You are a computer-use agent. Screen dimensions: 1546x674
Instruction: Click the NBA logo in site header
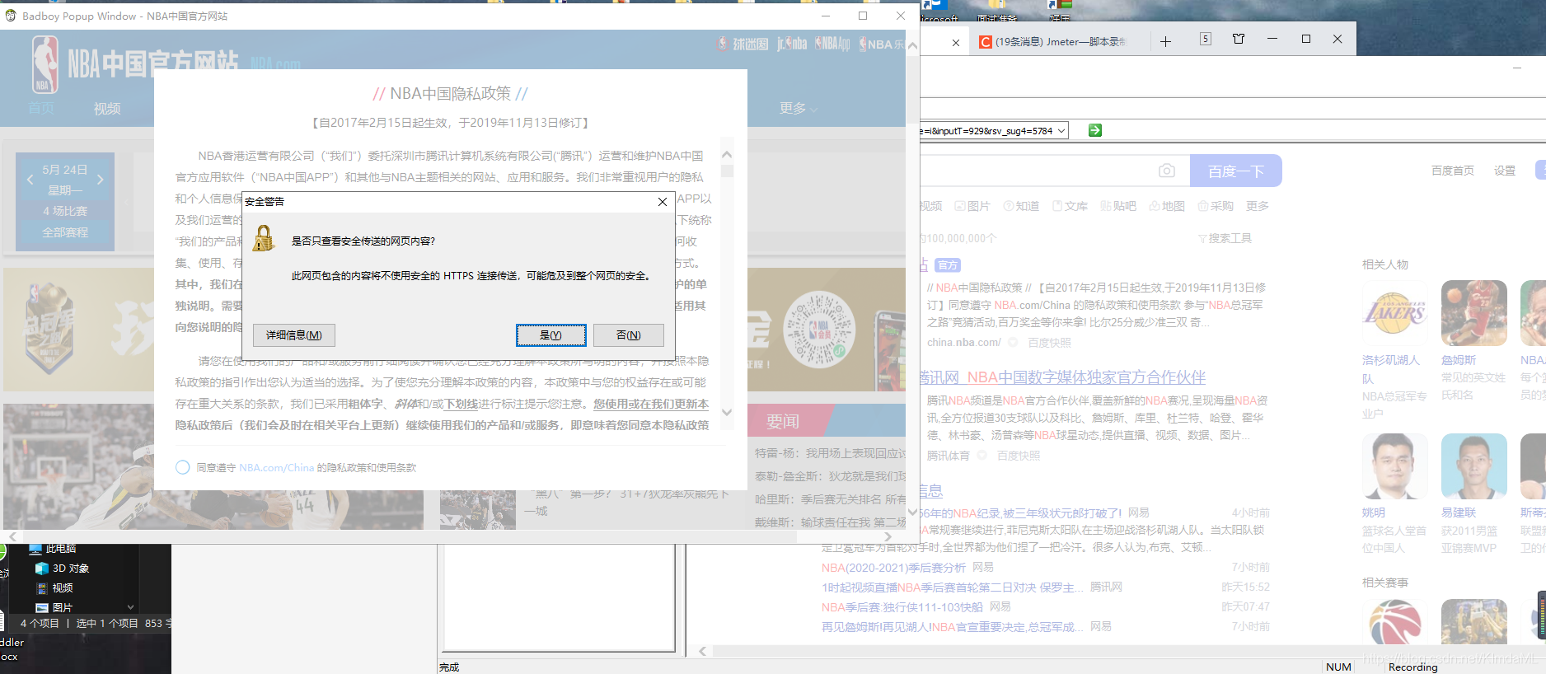45,64
